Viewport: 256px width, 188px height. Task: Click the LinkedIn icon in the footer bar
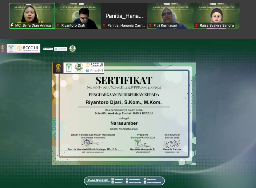pyautogui.click(x=145, y=179)
